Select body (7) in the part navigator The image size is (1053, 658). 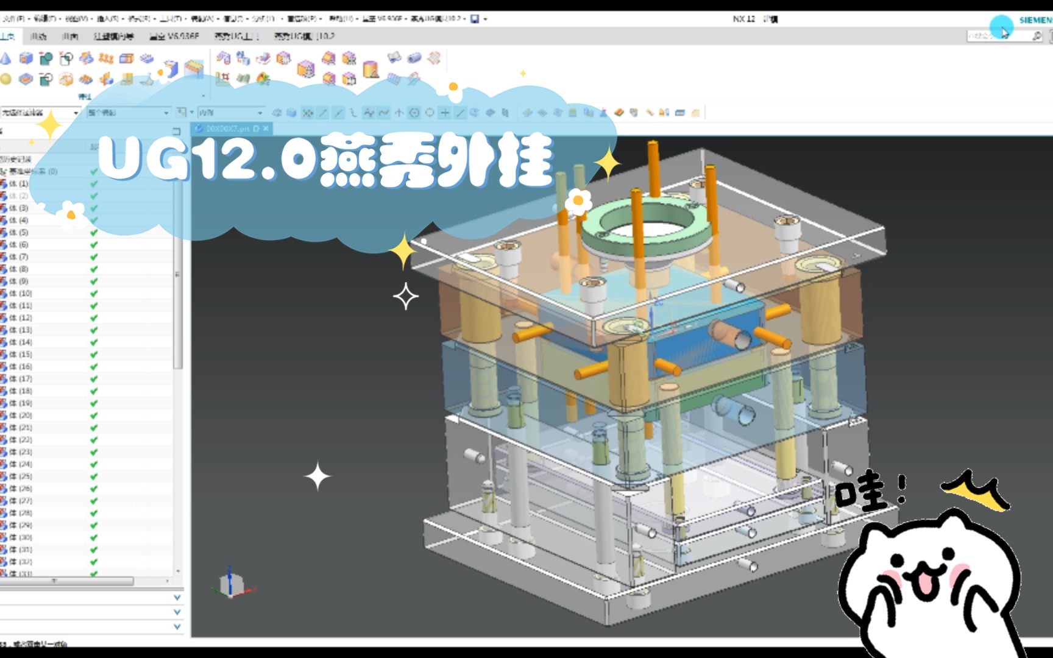click(x=18, y=257)
